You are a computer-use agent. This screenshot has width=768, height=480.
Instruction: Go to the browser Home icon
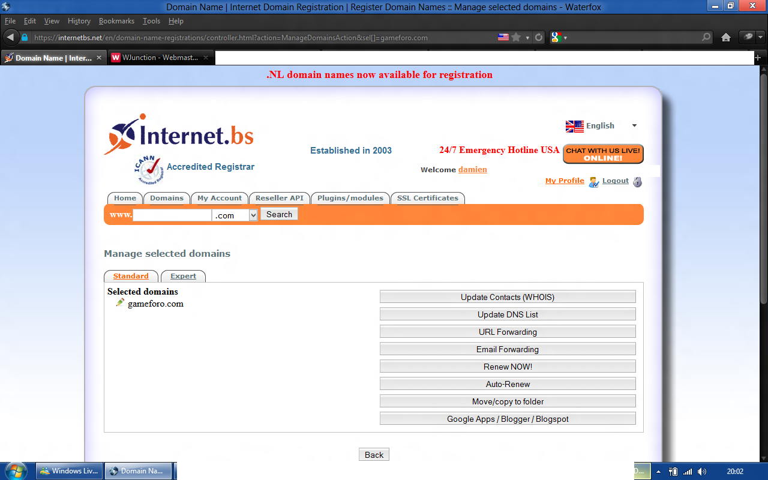[x=726, y=37]
